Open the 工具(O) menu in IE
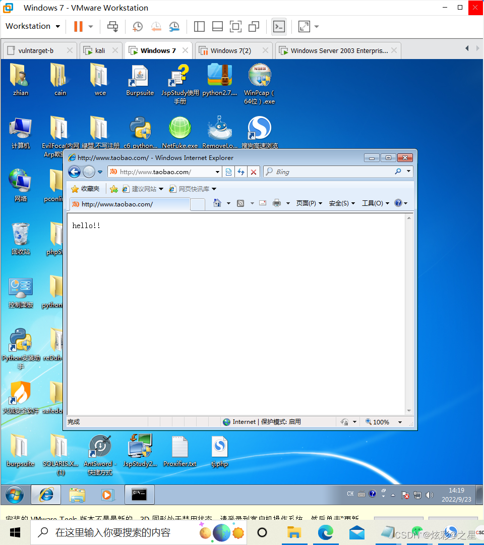Viewport: 484px width, 545px height. [375, 203]
